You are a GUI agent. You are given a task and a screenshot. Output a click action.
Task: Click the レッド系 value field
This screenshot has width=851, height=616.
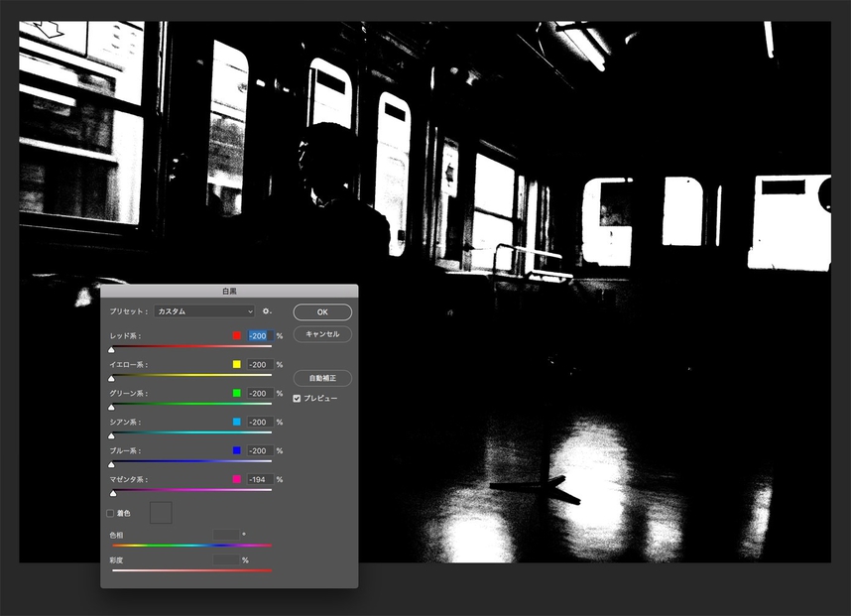[260, 336]
